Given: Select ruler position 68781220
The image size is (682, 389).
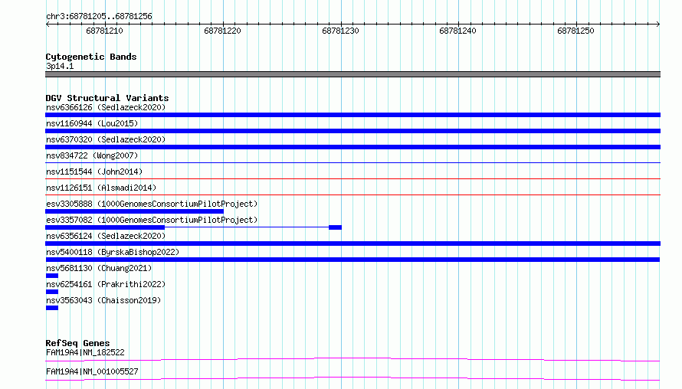Looking at the screenshot, I should (222, 31).
